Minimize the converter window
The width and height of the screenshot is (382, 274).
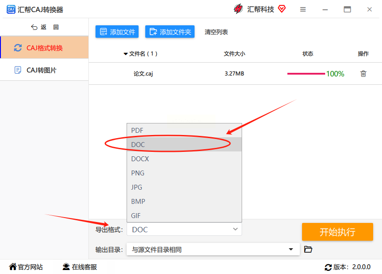pos(325,9)
